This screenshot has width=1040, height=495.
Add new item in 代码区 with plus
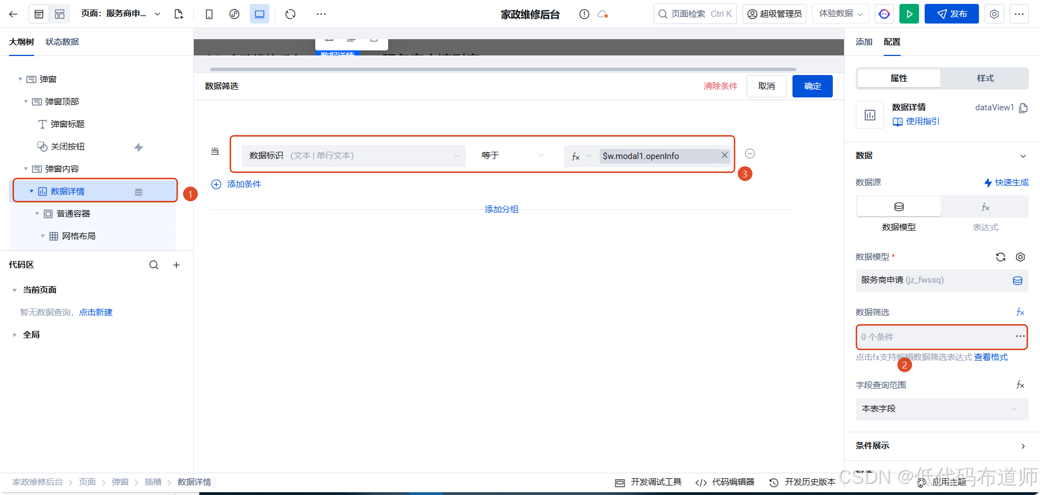pos(176,265)
